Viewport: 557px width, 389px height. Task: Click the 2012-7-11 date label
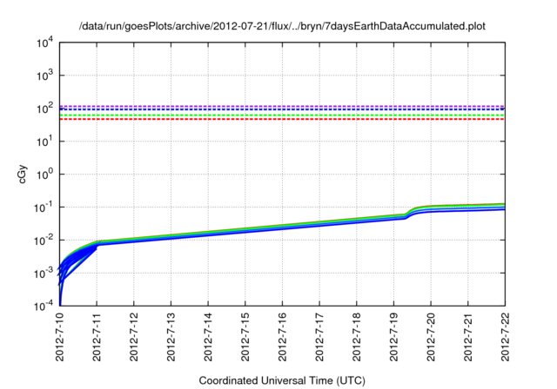(x=97, y=337)
